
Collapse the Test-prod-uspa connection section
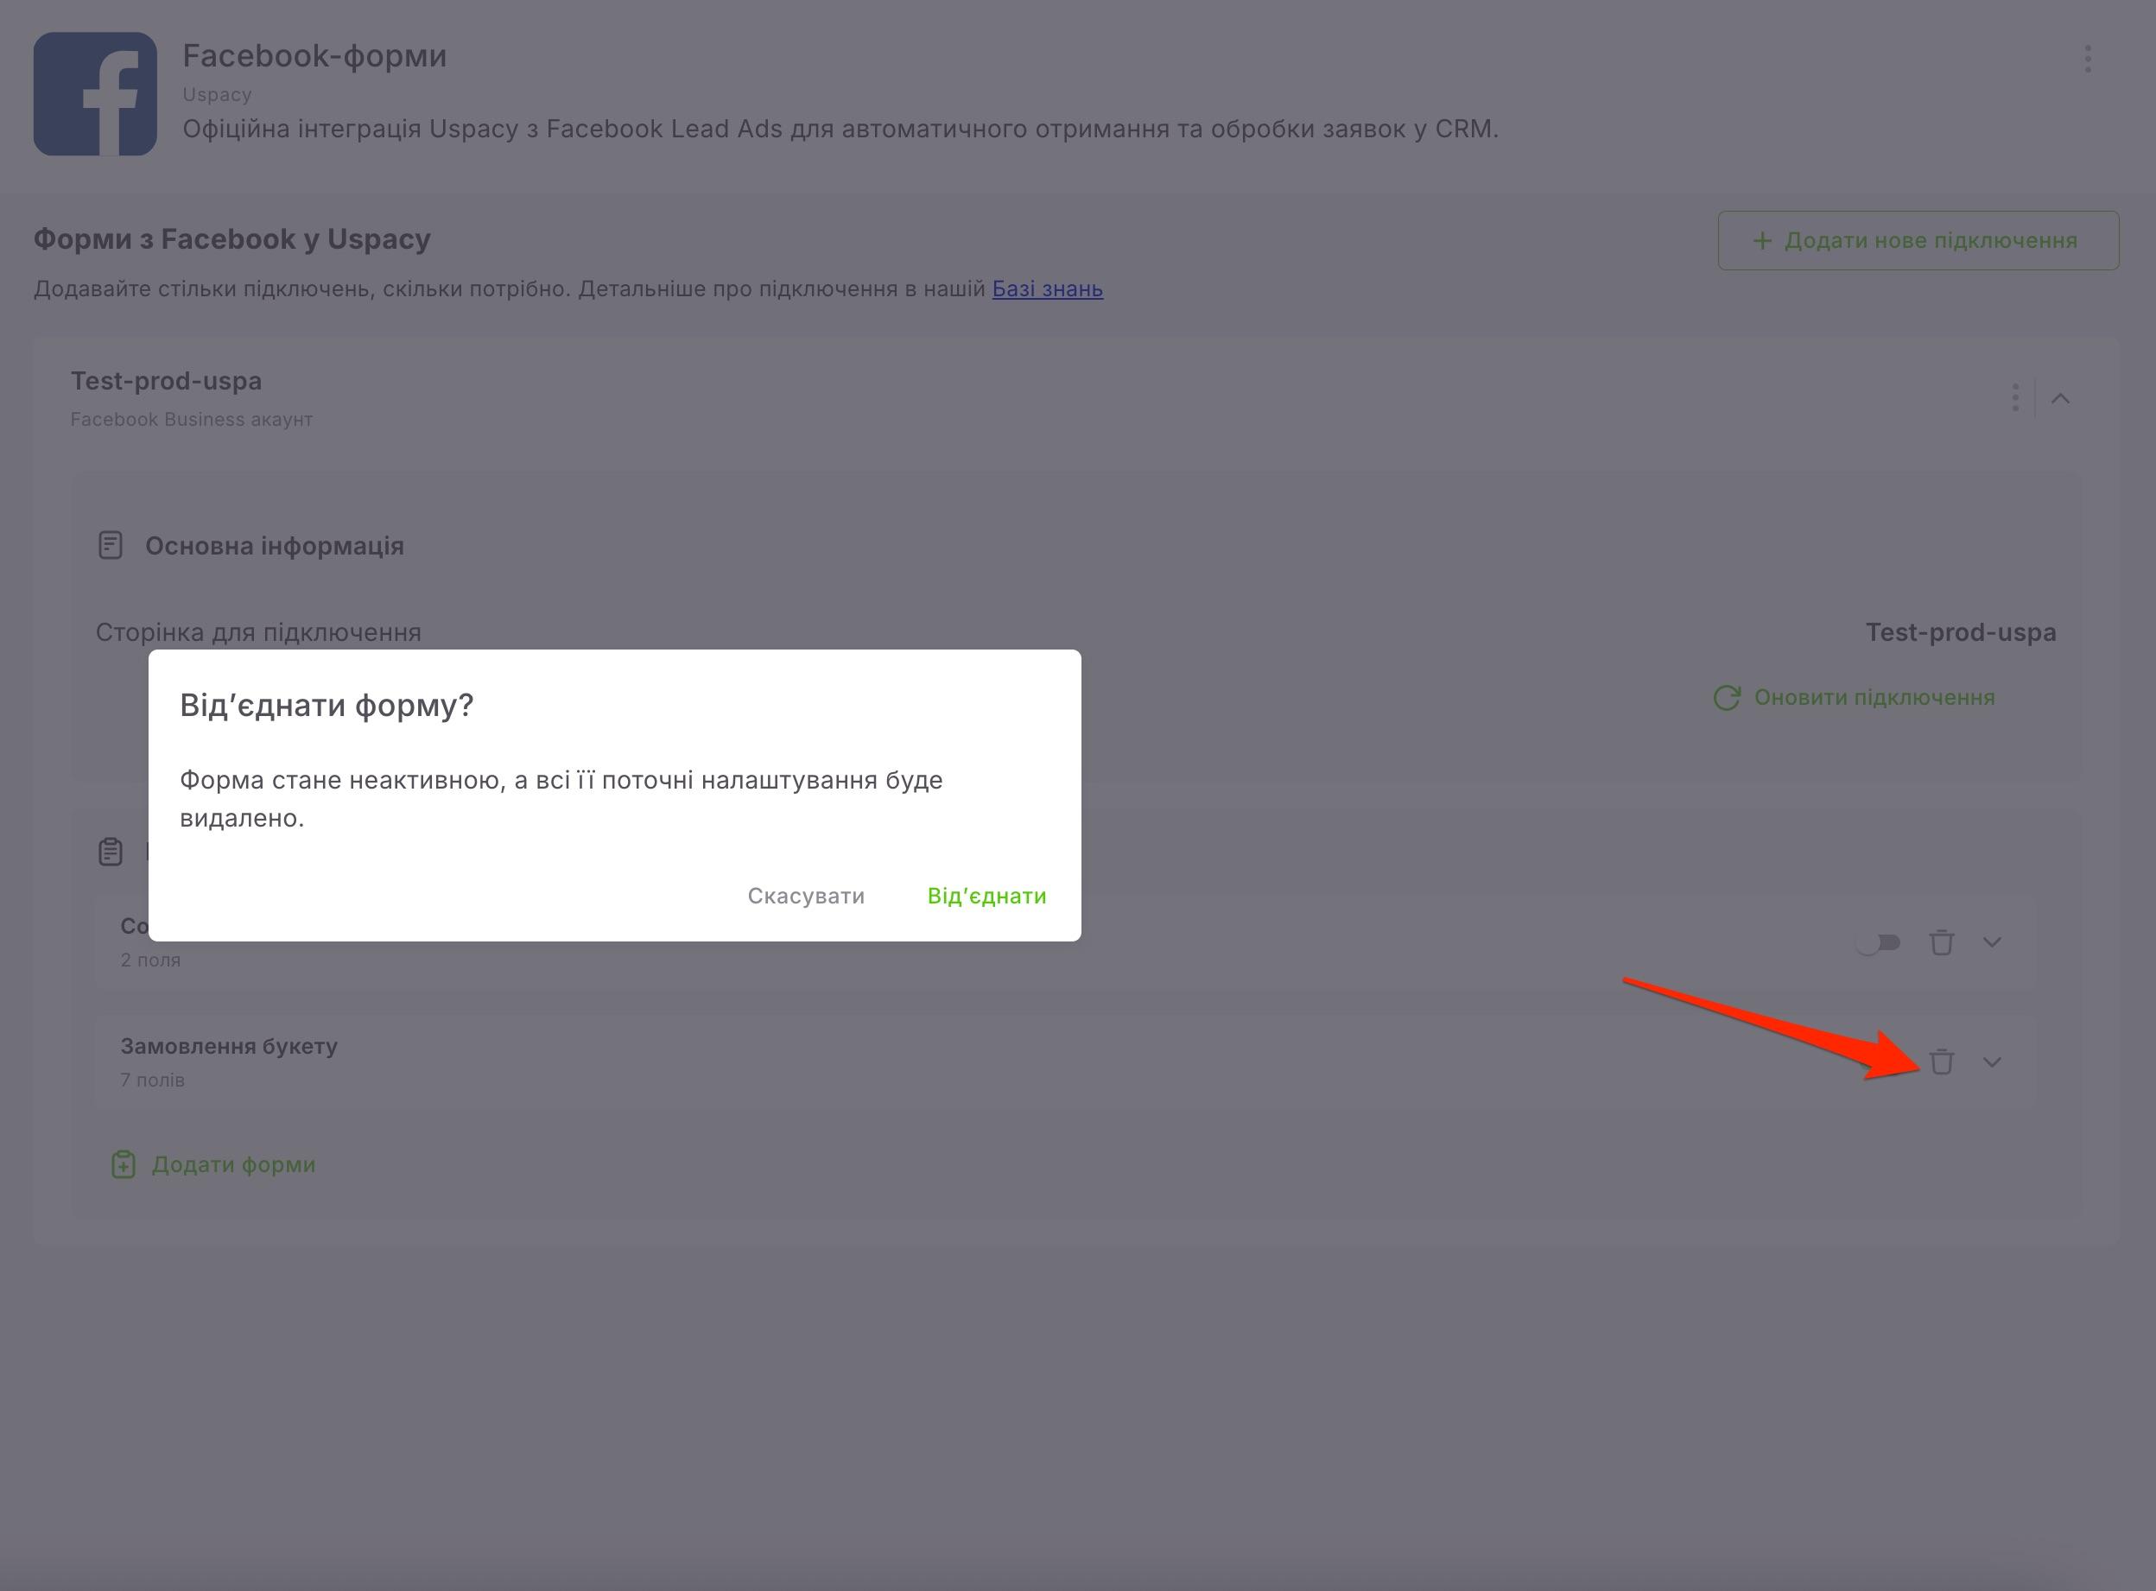point(2061,397)
